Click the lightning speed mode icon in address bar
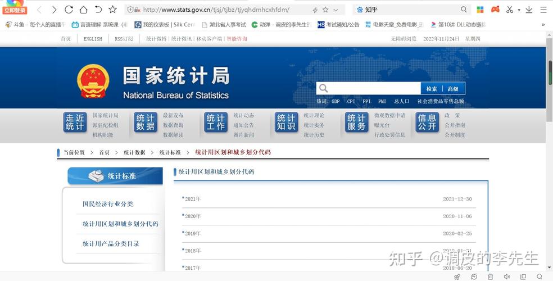The image size is (553, 281). tap(315, 10)
